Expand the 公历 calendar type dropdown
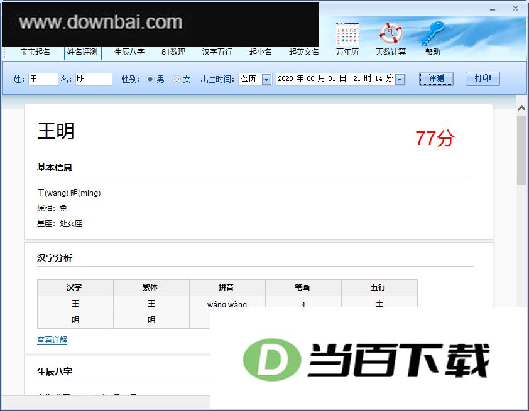 click(266, 80)
